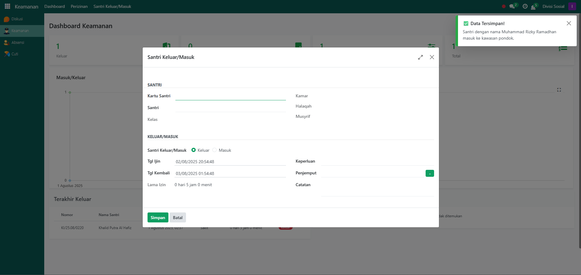Click the green Penjemput add button
Viewport: 581px width, 275px height.
430,173
